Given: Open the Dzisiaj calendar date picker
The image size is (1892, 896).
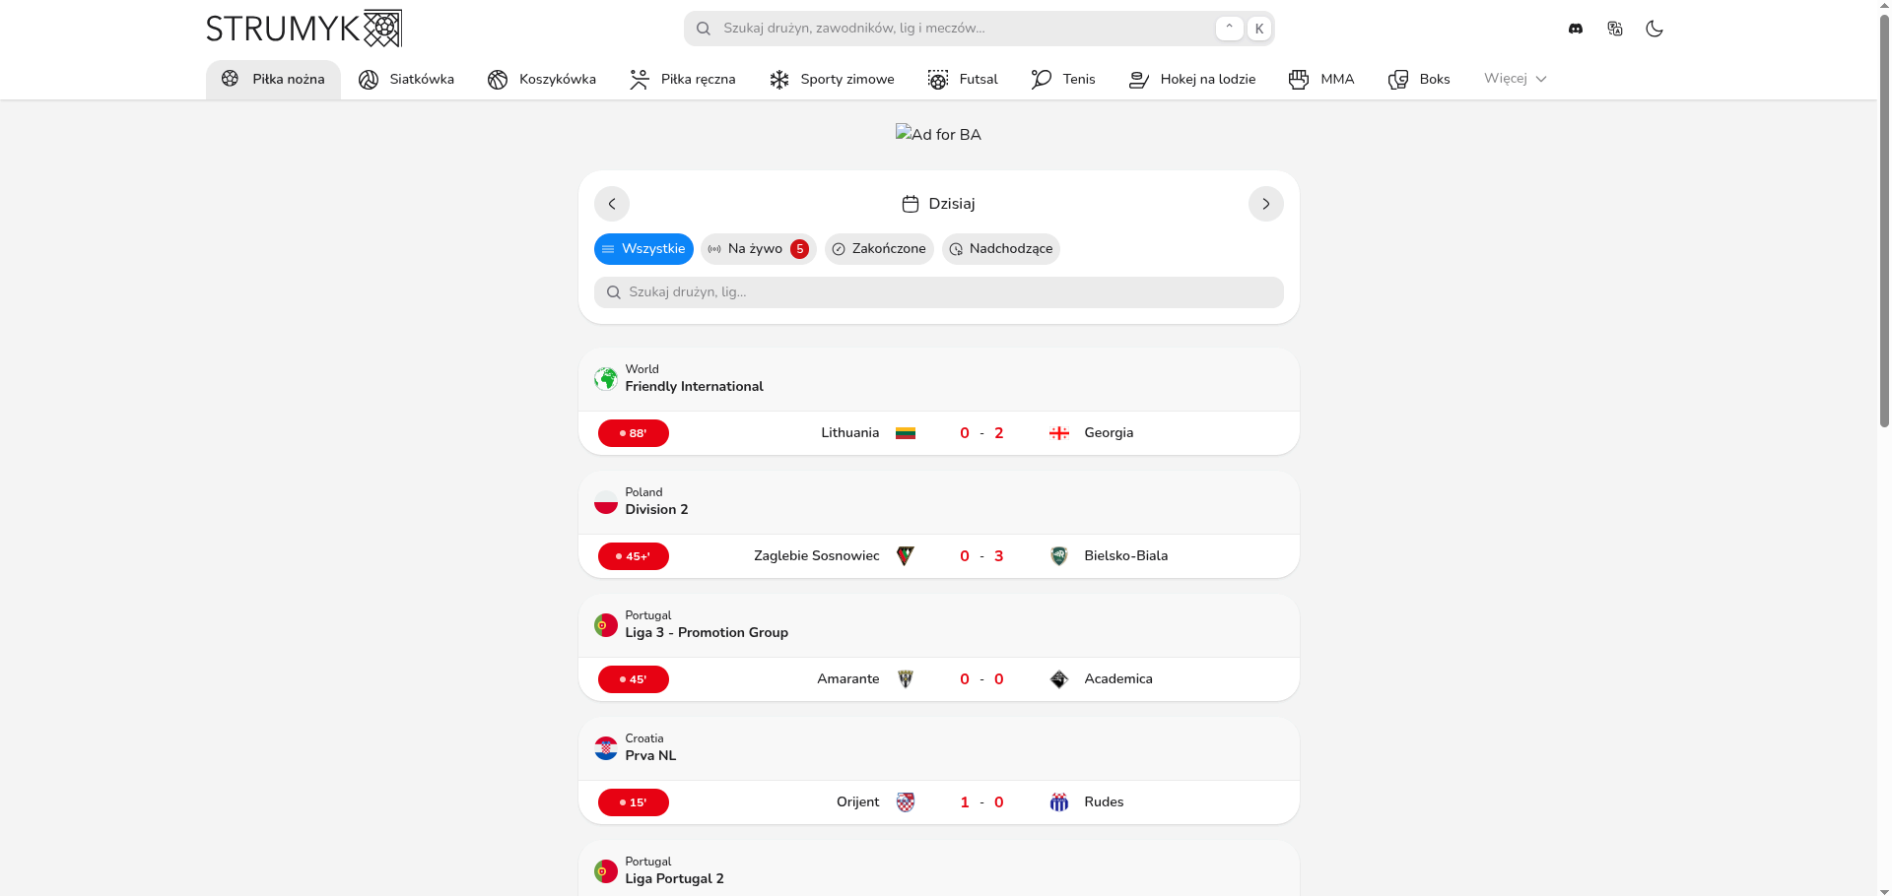Looking at the screenshot, I should 938,204.
